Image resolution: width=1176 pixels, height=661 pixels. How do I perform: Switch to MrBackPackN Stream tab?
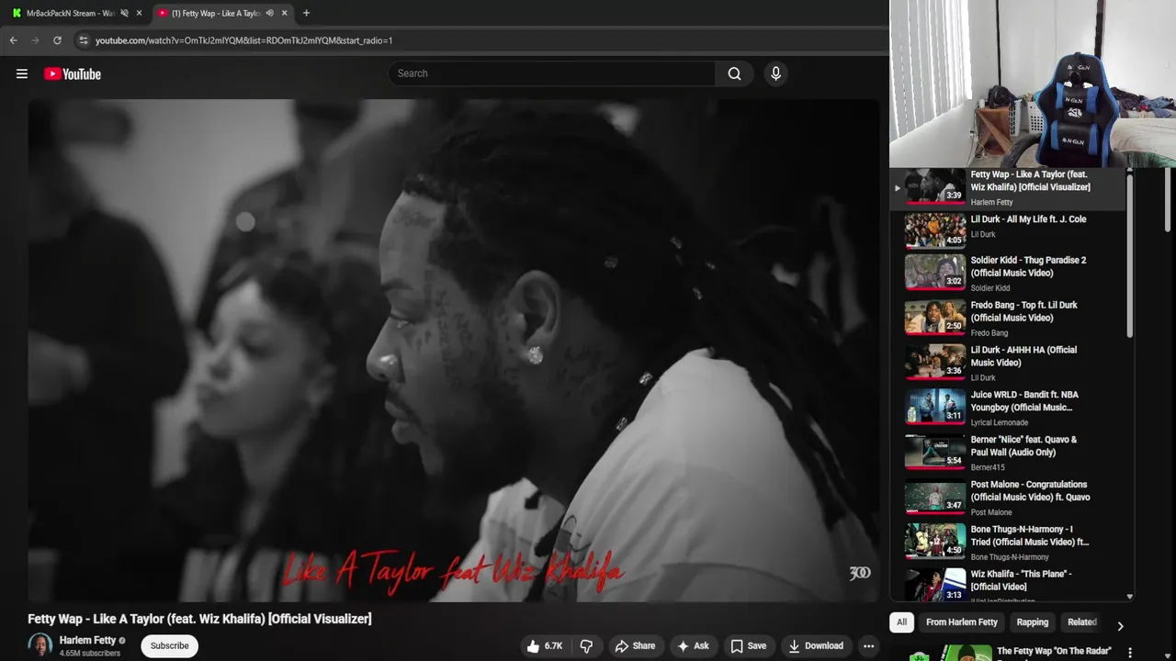(x=70, y=13)
